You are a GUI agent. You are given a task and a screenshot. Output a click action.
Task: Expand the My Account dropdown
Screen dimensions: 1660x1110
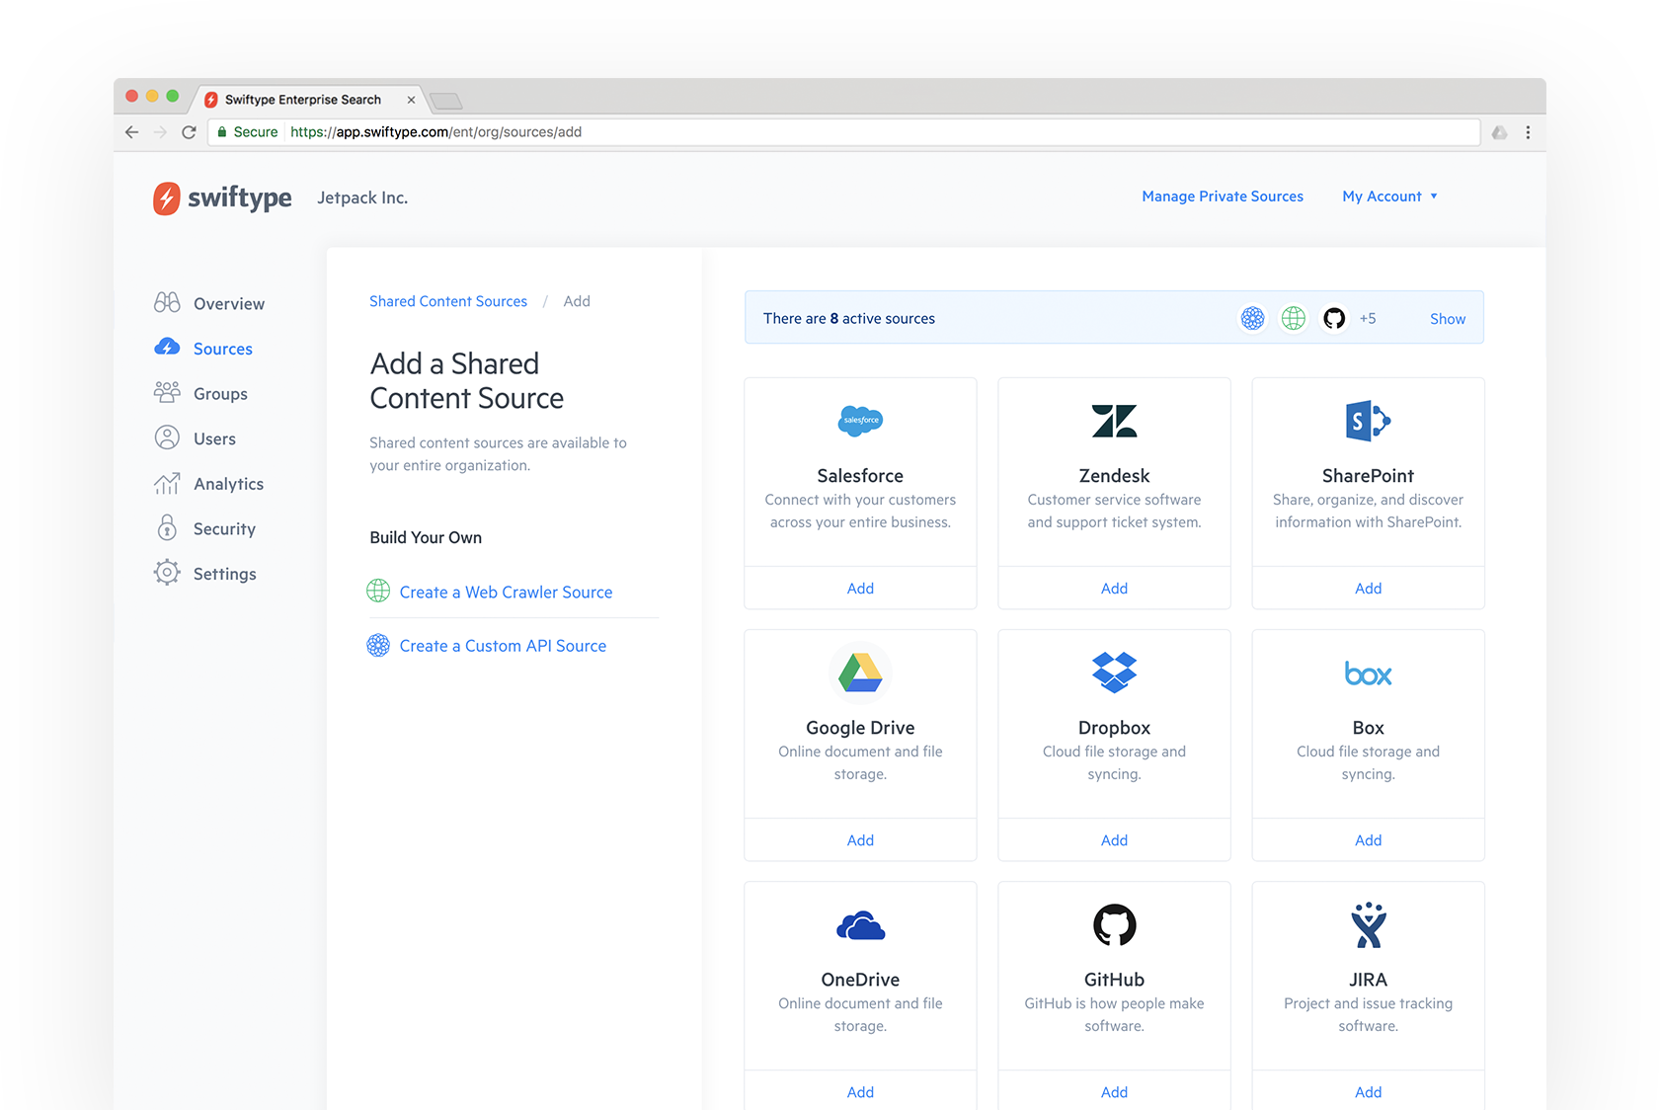tap(1389, 197)
